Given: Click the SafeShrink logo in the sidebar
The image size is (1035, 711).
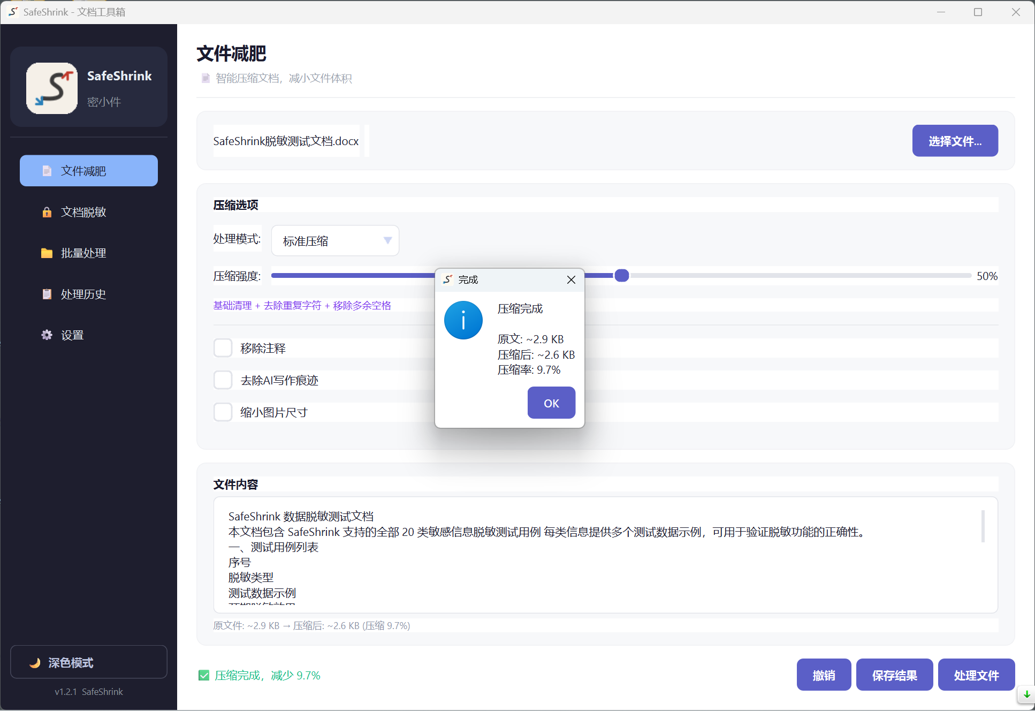Looking at the screenshot, I should (x=52, y=88).
